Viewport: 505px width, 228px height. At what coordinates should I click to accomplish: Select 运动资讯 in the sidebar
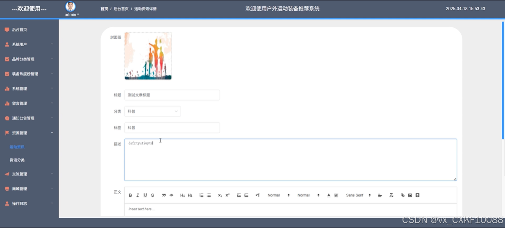(30, 147)
